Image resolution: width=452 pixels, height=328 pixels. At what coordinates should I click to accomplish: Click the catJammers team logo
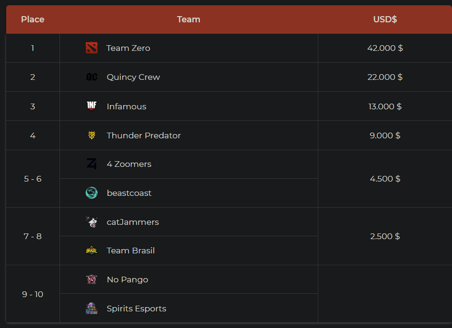point(92,222)
